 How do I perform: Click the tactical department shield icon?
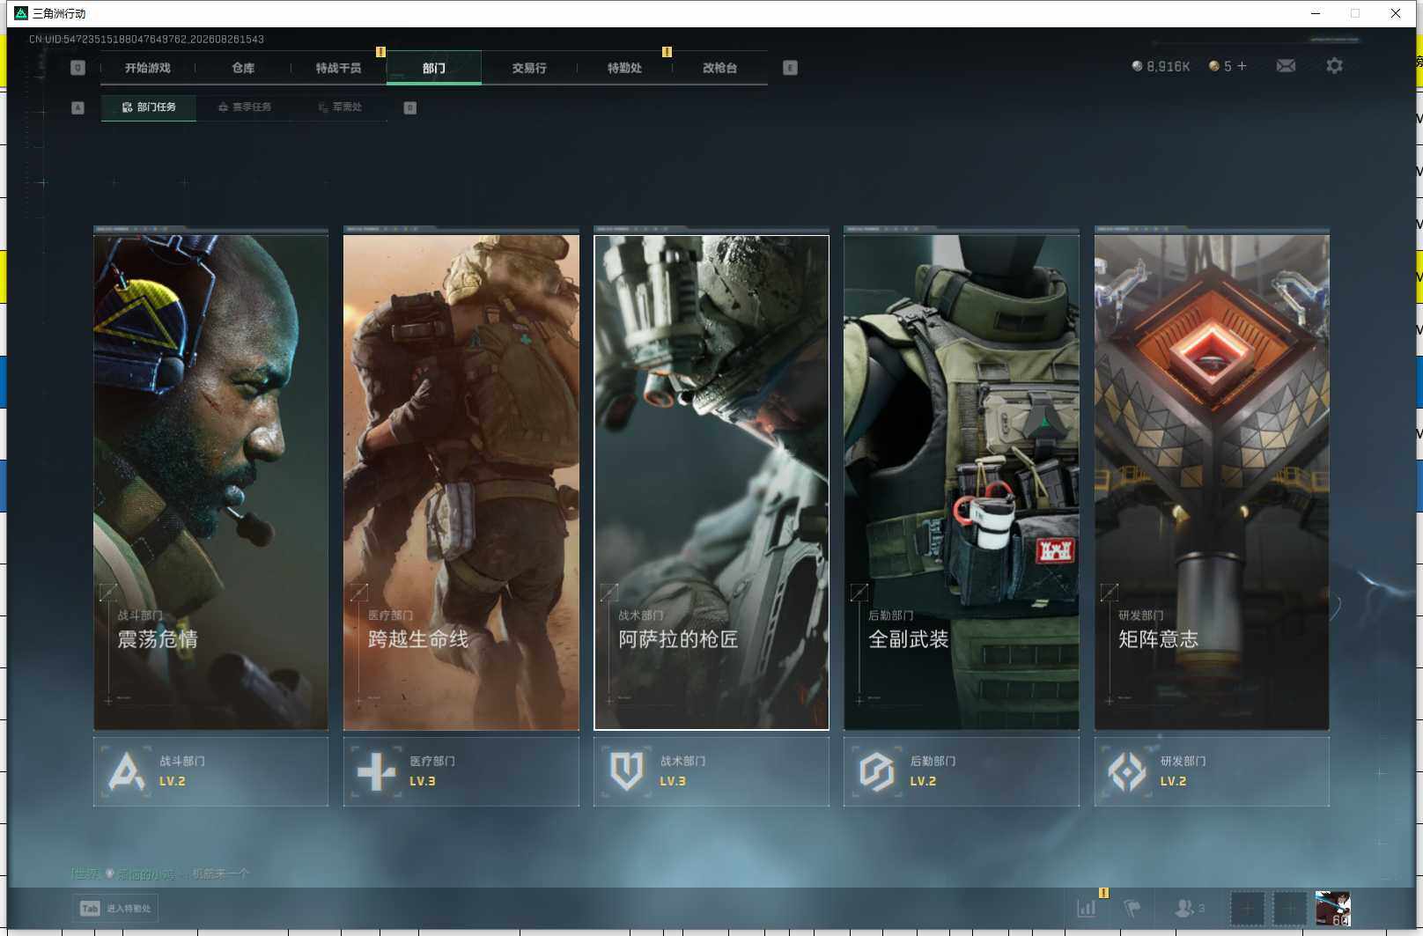(x=626, y=771)
